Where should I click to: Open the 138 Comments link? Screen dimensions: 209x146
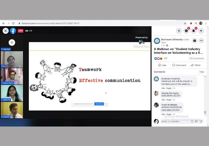196,58
